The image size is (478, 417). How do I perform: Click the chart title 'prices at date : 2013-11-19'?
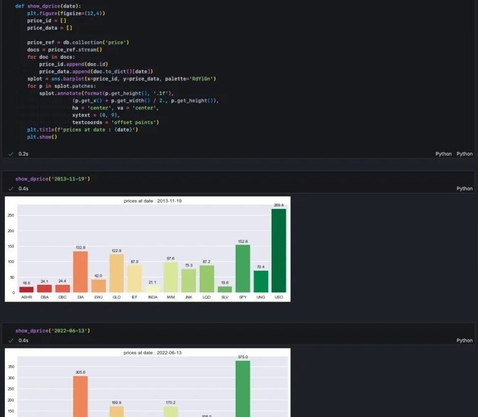(153, 201)
